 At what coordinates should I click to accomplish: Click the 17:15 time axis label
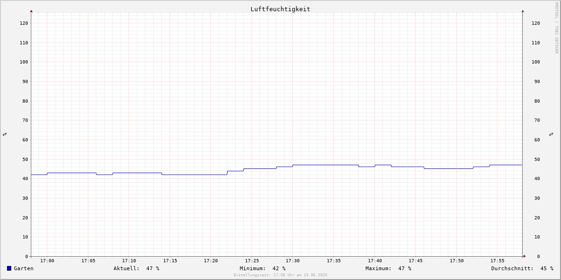pos(170,261)
